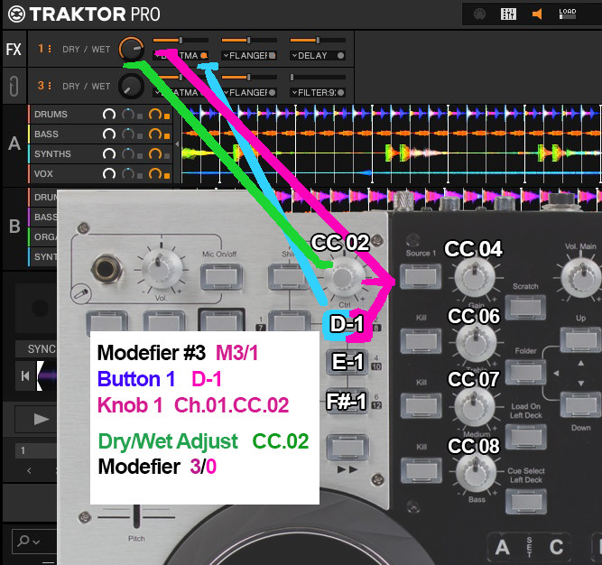Click deck B cover art placeholder
Screen dimensions: 602x565
coord(36,308)
